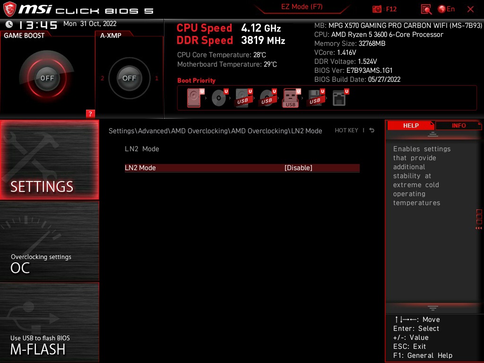Click the BIOS Build Date 05/27/2022 text

point(357,79)
